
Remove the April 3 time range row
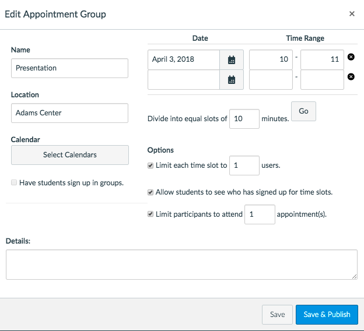[351, 57]
